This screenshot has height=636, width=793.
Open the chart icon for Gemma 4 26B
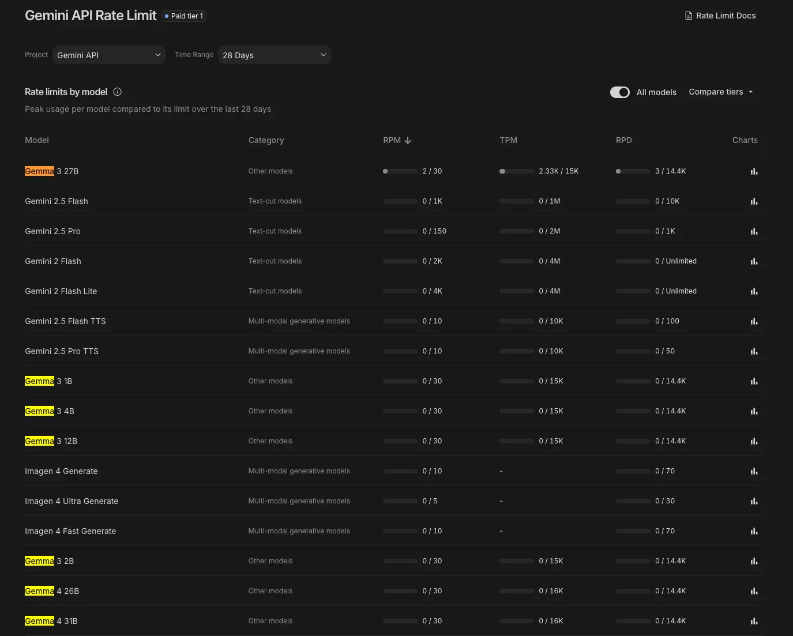[x=754, y=591]
